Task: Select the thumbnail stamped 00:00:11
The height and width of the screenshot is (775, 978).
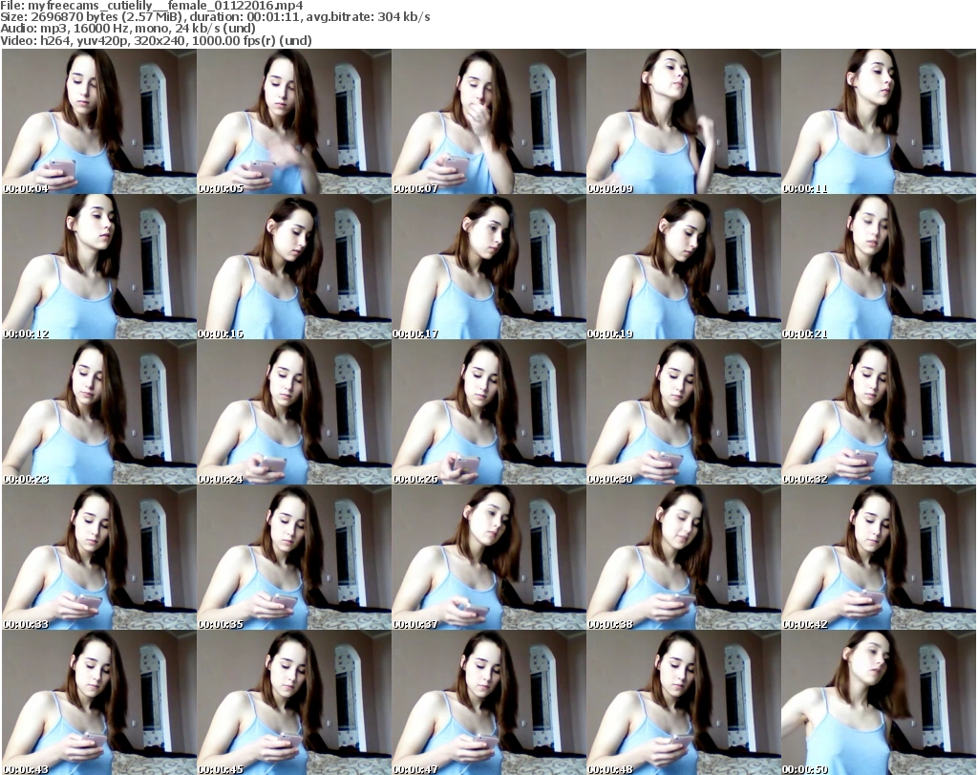Action: [879, 121]
